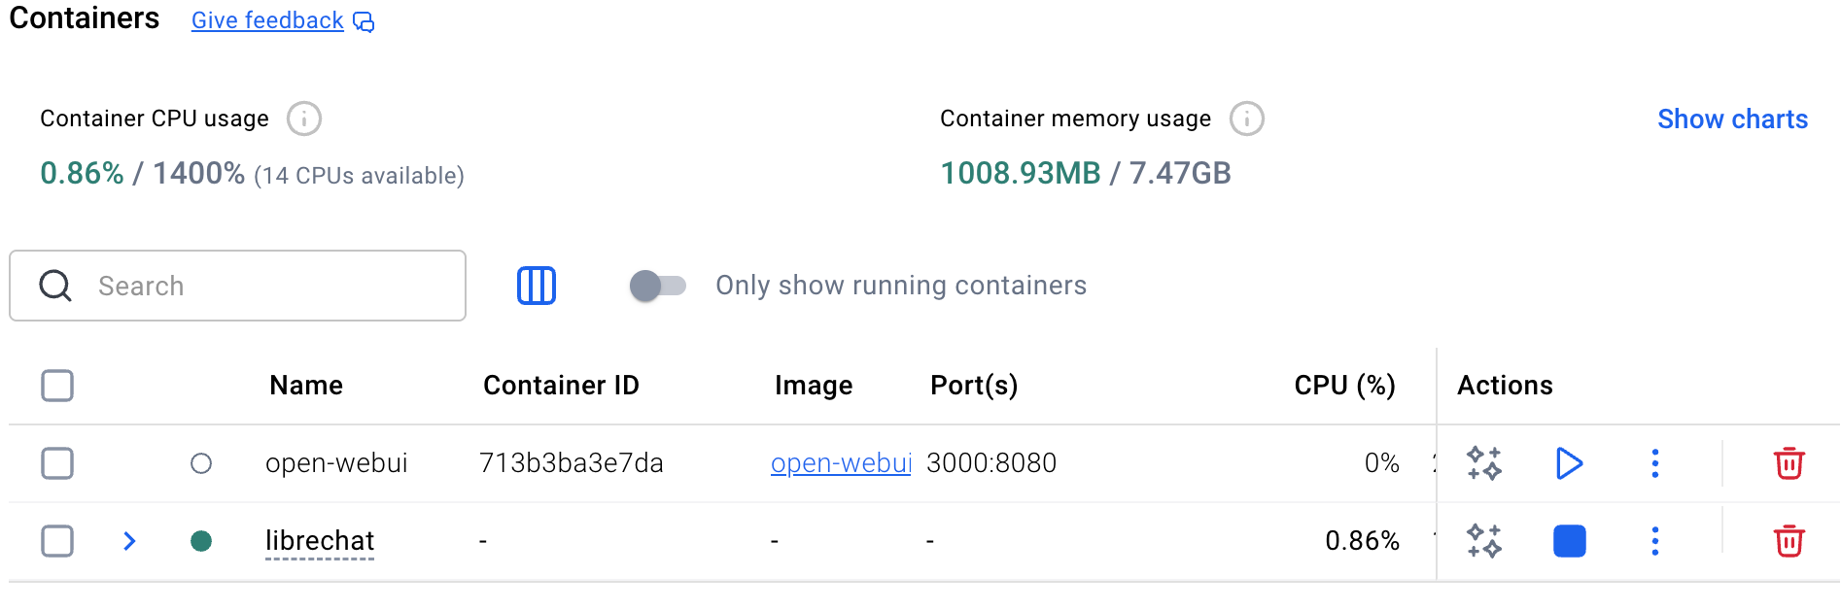Show CPU usage info tooltip icon

303,119
